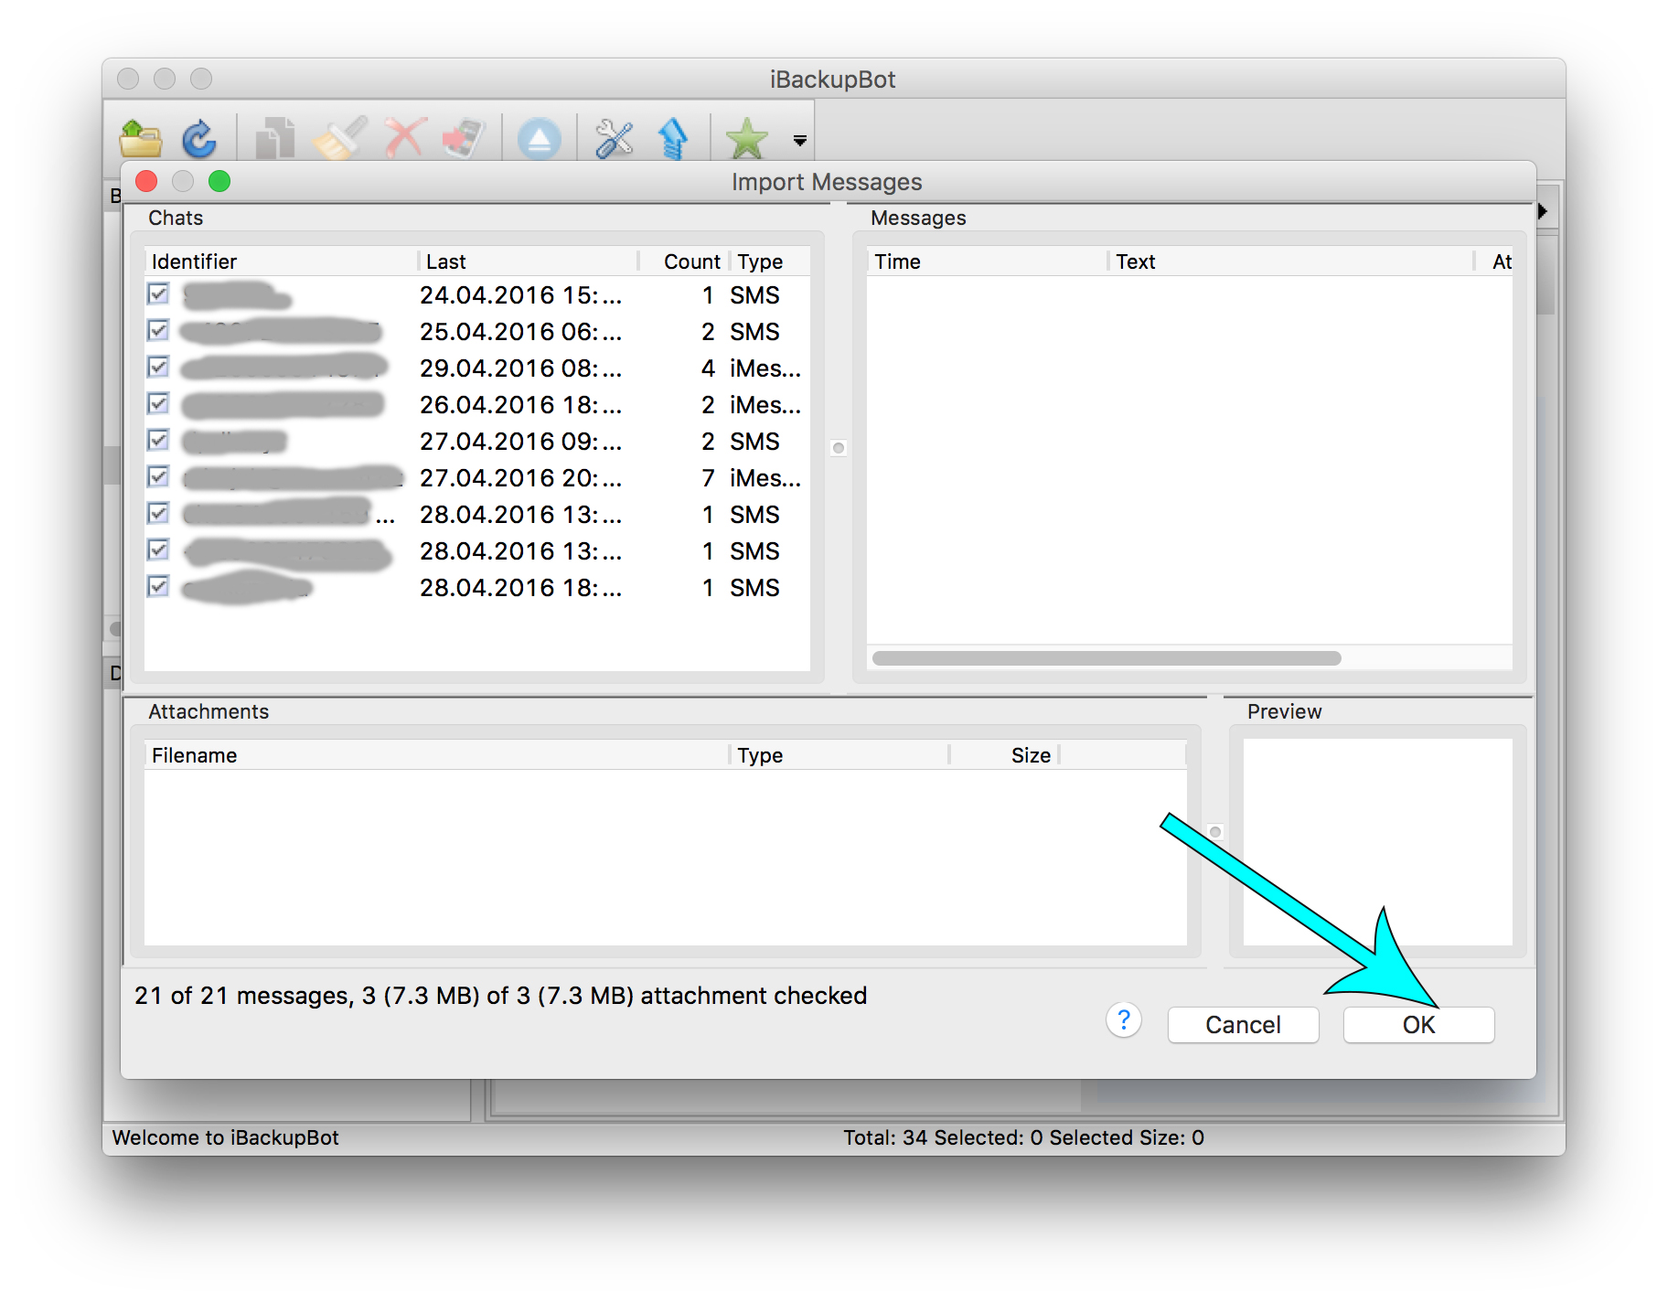Click the date '28.04.2016 18:...' in Chats

(x=520, y=587)
